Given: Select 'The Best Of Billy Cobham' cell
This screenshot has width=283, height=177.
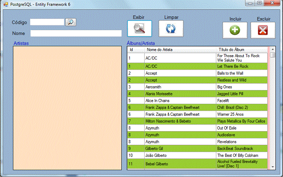Looking at the screenshot, I should (x=242, y=156).
